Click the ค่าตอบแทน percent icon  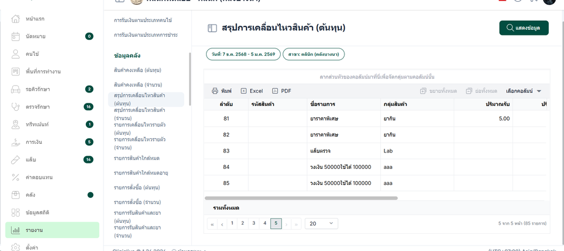coord(15,177)
